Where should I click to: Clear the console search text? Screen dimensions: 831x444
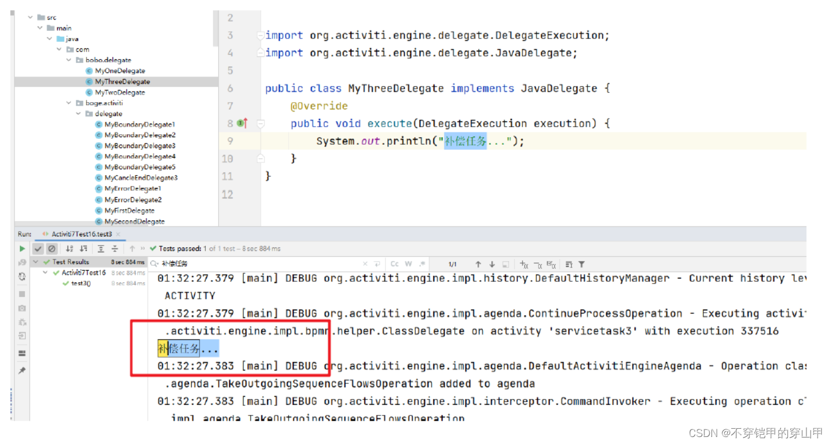click(366, 264)
